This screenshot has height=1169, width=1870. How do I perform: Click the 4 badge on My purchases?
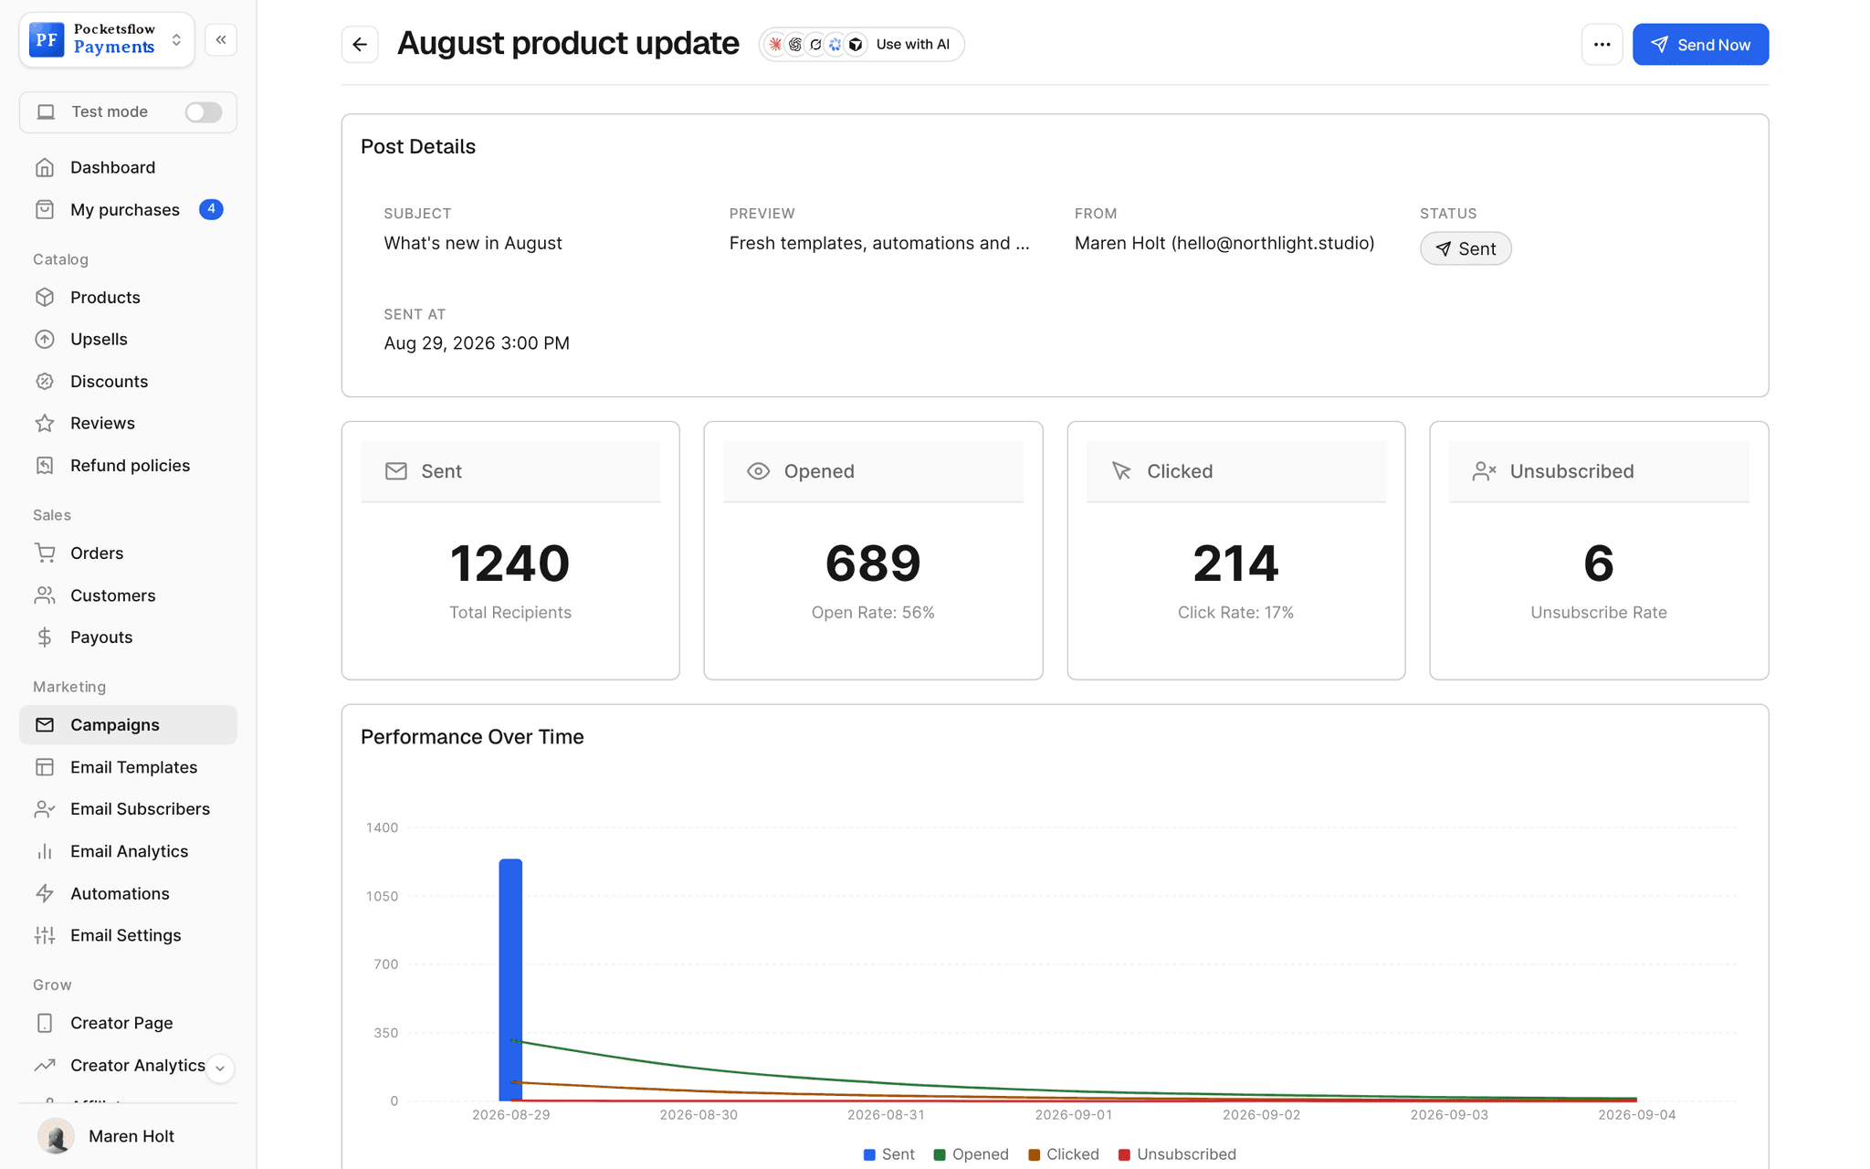click(x=211, y=210)
